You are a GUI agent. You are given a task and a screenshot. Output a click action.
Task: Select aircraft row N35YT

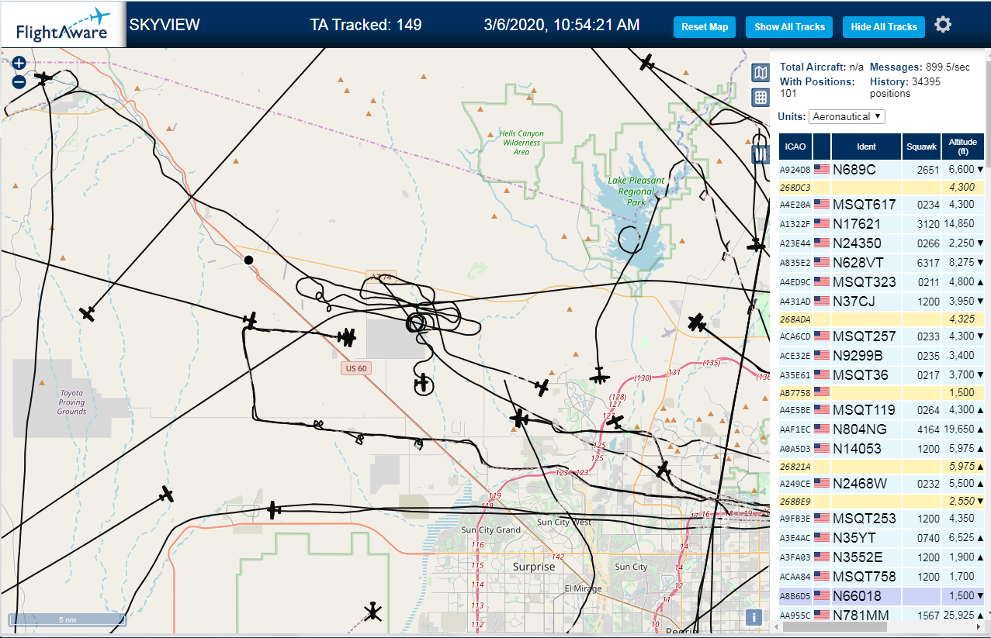click(882, 538)
